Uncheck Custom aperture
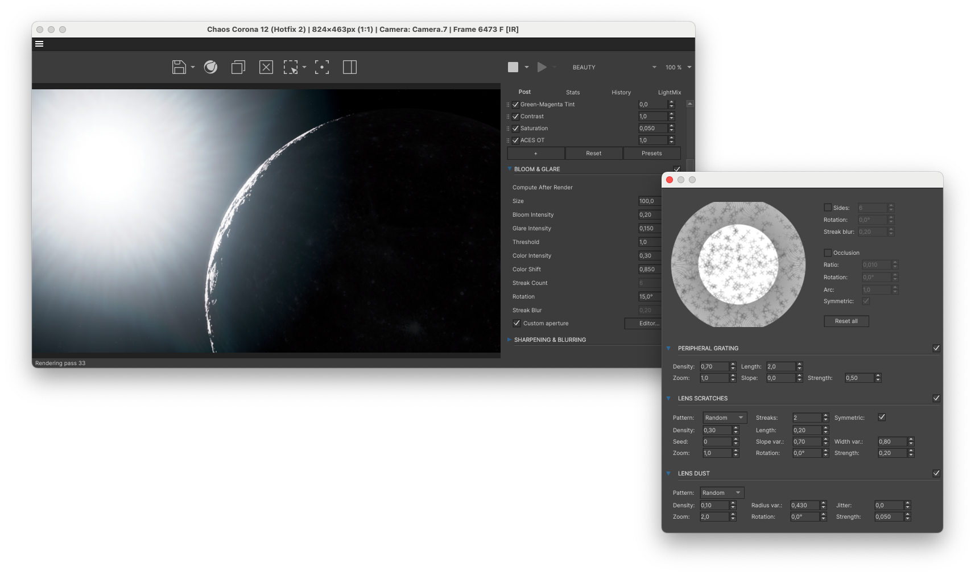975x575 pixels. (517, 323)
